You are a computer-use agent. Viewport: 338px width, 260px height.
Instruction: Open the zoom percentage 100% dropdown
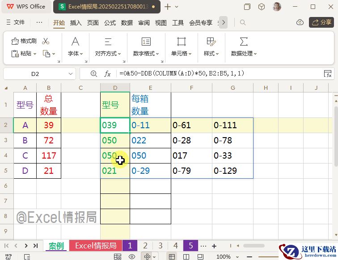(x=237, y=257)
